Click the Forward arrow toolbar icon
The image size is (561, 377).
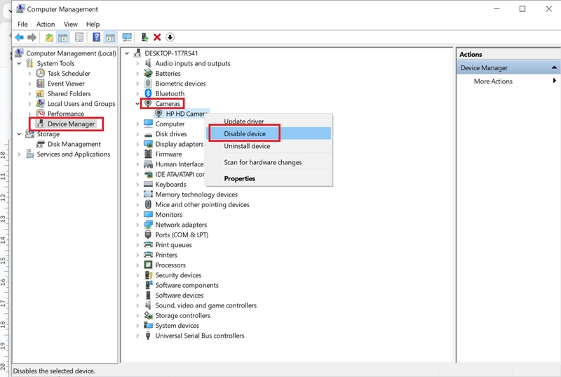32,37
